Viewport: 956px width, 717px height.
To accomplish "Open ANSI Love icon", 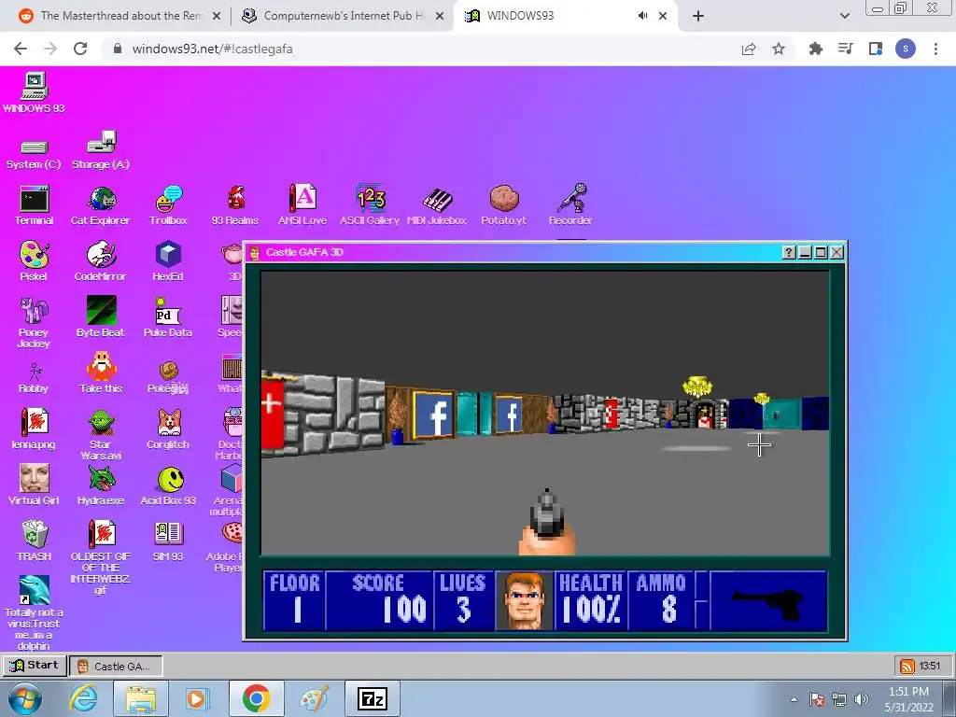I will pyautogui.click(x=302, y=204).
